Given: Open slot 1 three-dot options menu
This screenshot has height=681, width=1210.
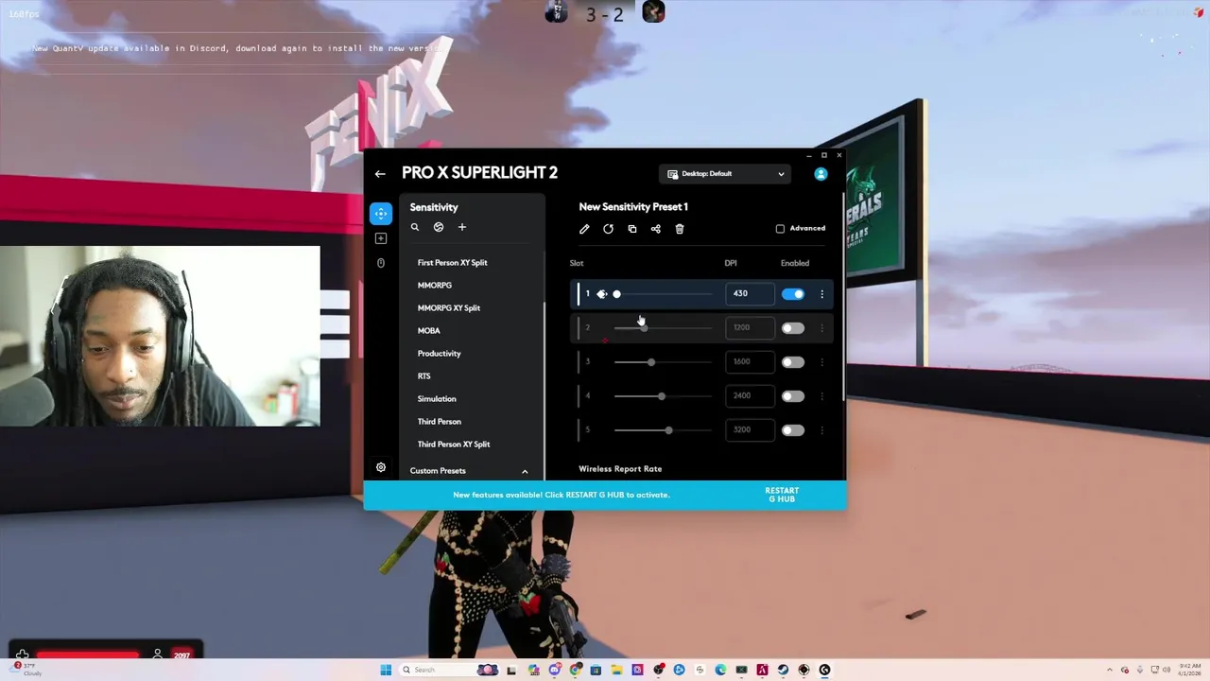Looking at the screenshot, I should pyautogui.click(x=821, y=294).
